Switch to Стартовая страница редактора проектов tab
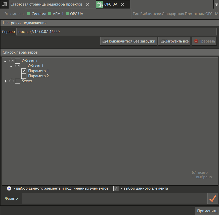The height and width of the screenshot is (215, 219). coord(46,5)
